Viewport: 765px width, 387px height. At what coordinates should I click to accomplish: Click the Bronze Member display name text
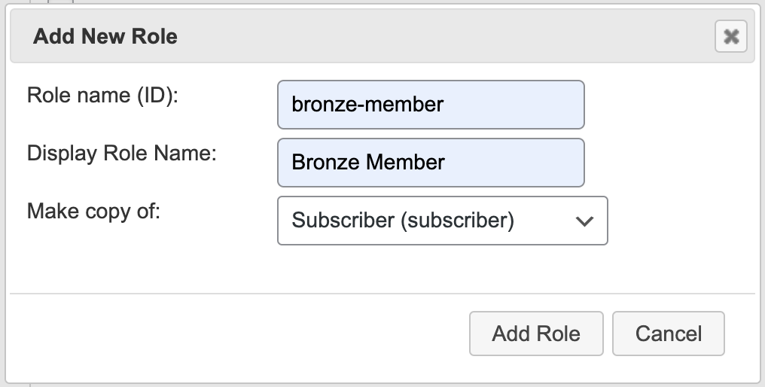(x=368, y=162)
